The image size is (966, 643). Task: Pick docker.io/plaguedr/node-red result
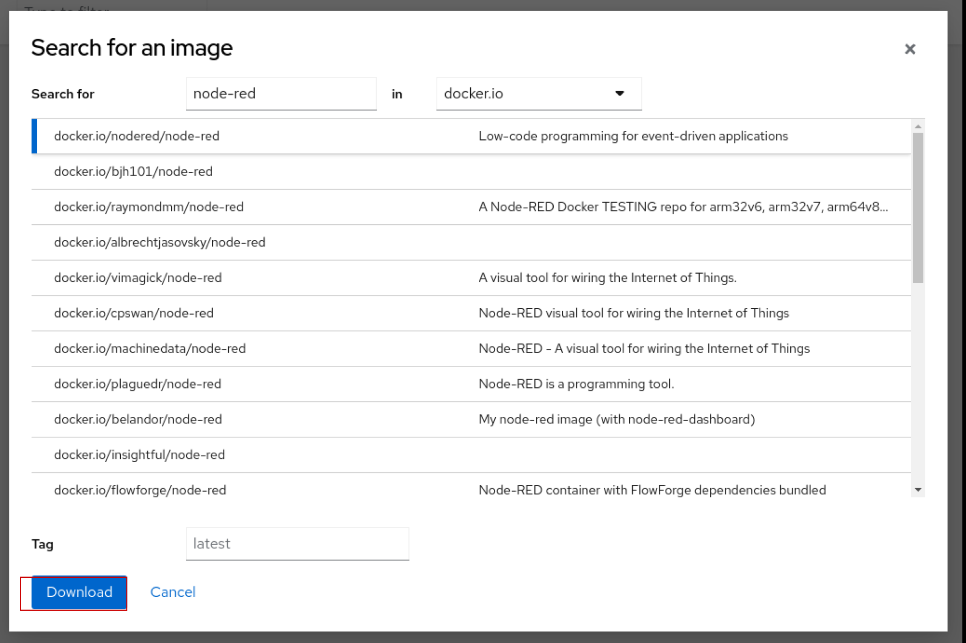[137, 384]
